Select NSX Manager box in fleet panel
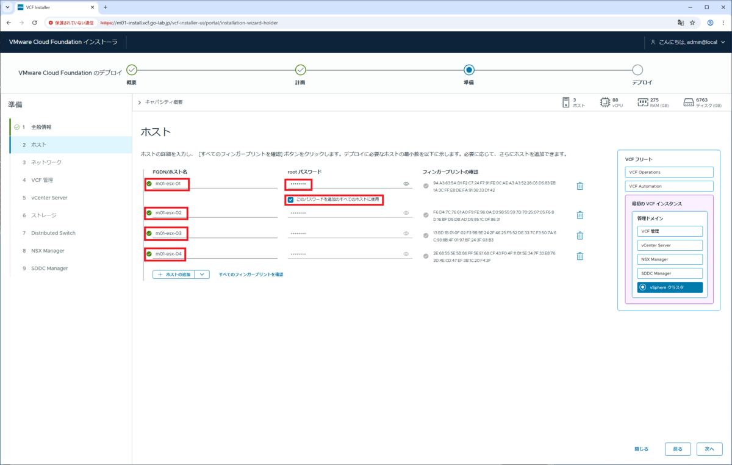 click(x=670, y=259)
